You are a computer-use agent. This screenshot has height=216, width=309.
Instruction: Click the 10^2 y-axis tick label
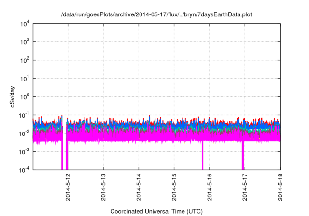pyautogui.click(x=25, y=60)
